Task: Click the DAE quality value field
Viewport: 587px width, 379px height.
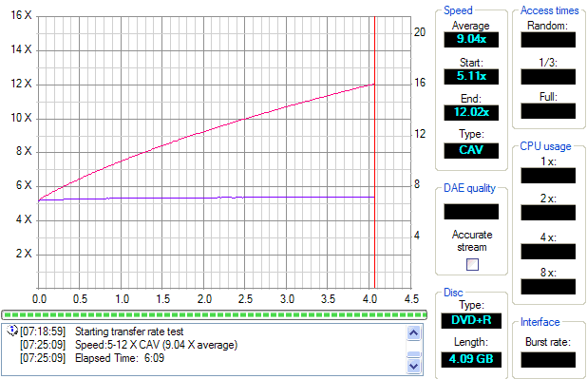Action: click(x=471, y=212)
